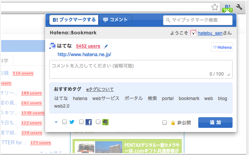This screenshot has width=249, height=155.
Task: Open the 516 users link in background page
Action: coord(23,73)
